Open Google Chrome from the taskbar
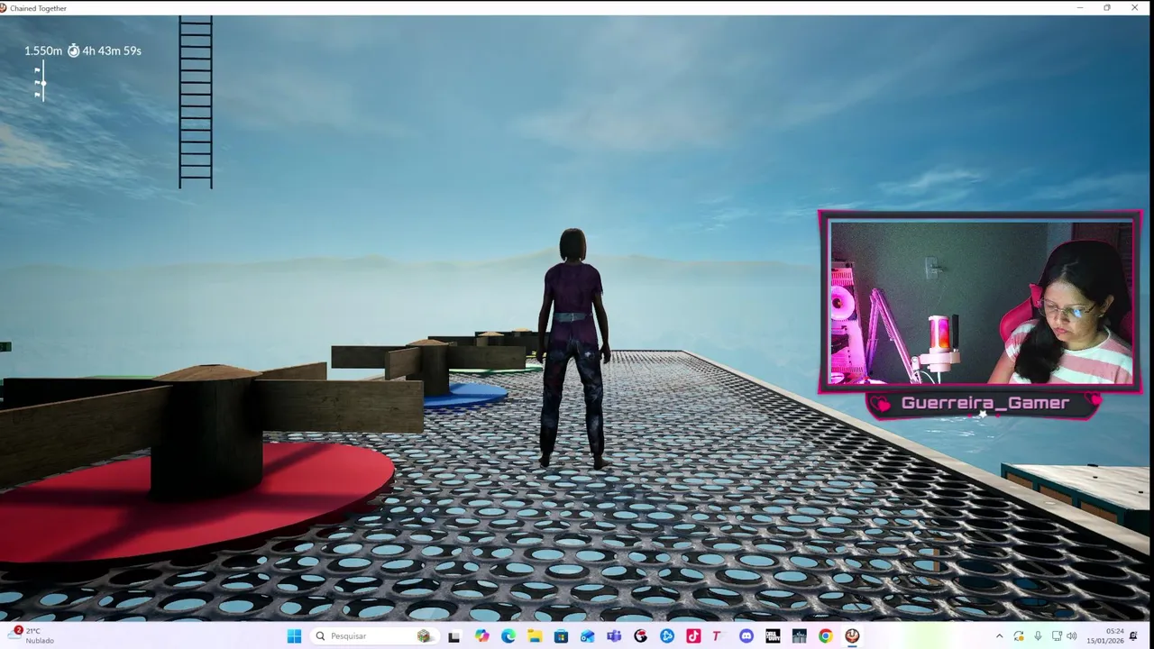This screenshot has height=649, width=1154. 826,636
